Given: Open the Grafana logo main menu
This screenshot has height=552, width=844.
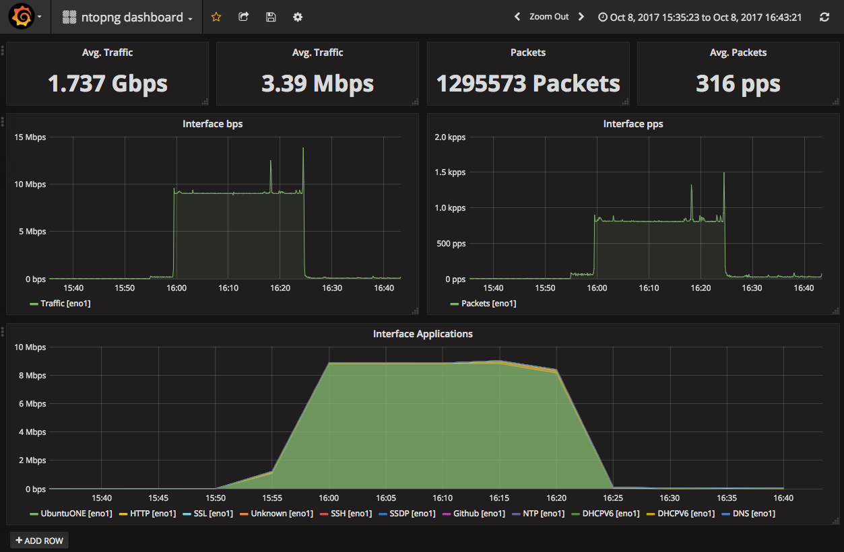Looking at the screenshot, I should pyautogui.click(x=21, y=17).
